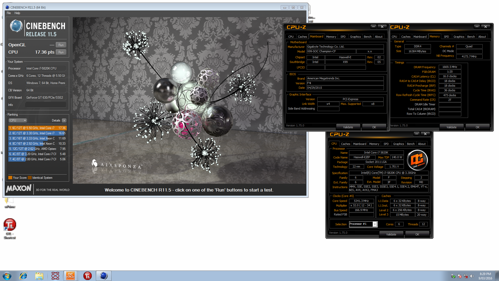Click the red crossed-circle taskbar icon

pyautogui.click(x=55, y=276)
